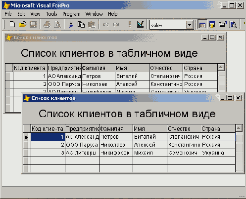The width and height of the screenshot is (246, 199).
Task: Click fox icon of the background Список клиентов window
Action: pos(9,38)
